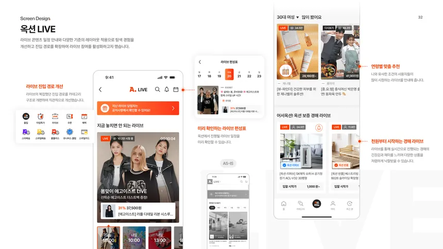Select the 13:00 upcoming live thumbnail
This screenshot has height=249, width=443.
pos(160,238)
